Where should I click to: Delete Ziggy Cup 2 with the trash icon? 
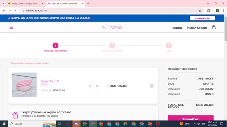(x=152, y=85)
